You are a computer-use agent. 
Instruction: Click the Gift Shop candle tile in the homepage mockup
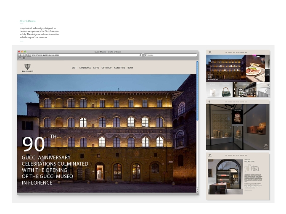213,89
